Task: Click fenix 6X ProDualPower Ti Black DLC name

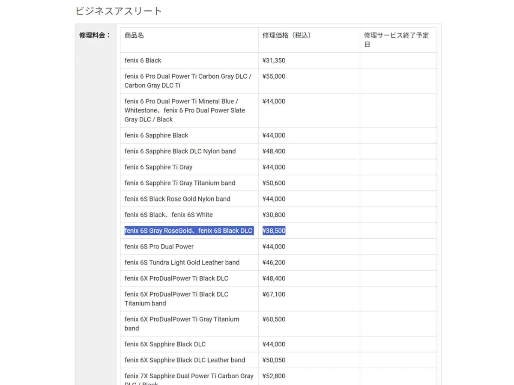Action: pyautogui.click(x=176, y=278)
